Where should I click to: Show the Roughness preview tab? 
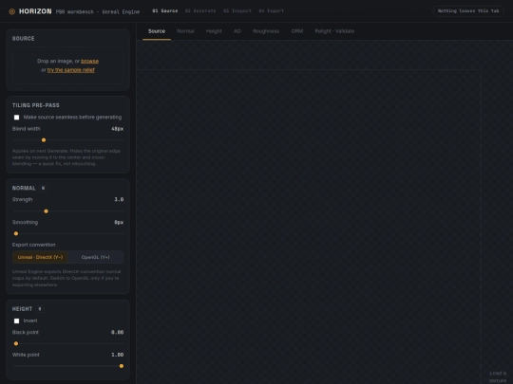[x=266, y=31]
